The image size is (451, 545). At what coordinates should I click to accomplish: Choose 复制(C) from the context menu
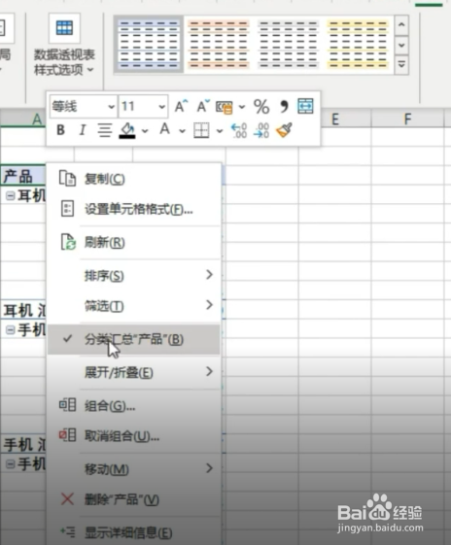coord(134,179)
